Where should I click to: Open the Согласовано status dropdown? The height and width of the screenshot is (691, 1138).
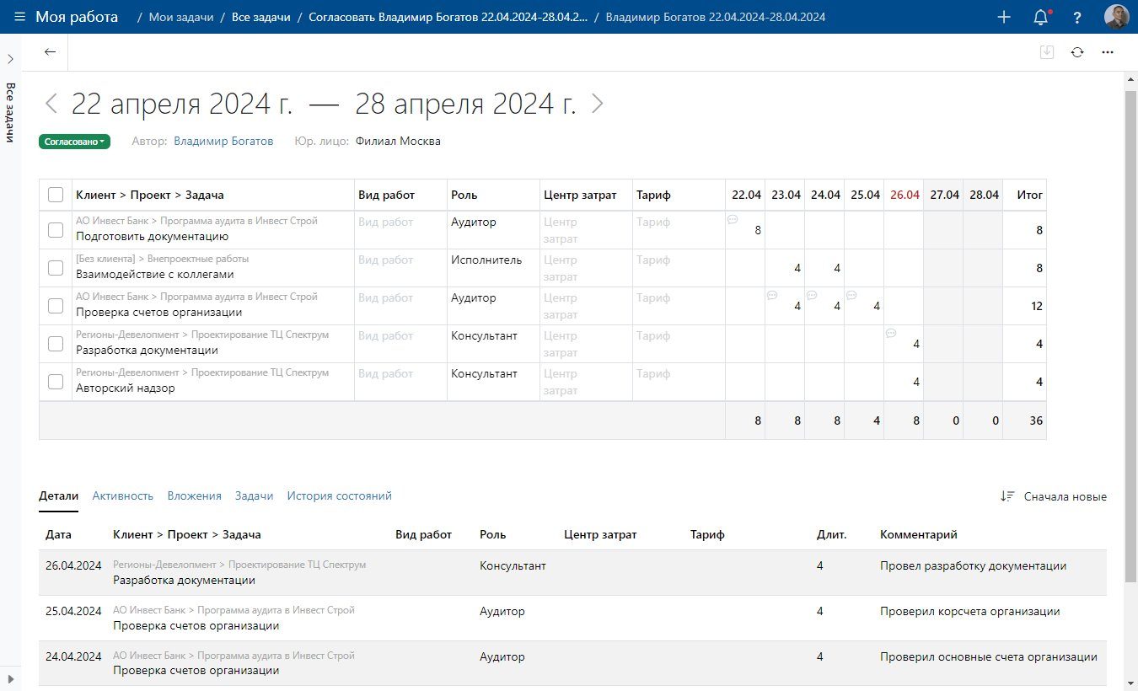coord(75,142)
